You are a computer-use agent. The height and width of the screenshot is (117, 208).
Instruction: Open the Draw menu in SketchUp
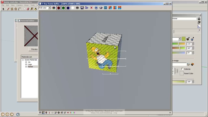[x=26, y=5]
